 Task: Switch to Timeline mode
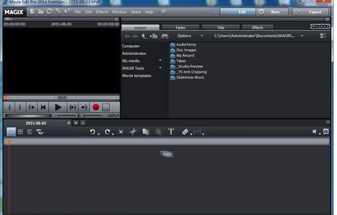pyautogui.click(x=29, y=131)
